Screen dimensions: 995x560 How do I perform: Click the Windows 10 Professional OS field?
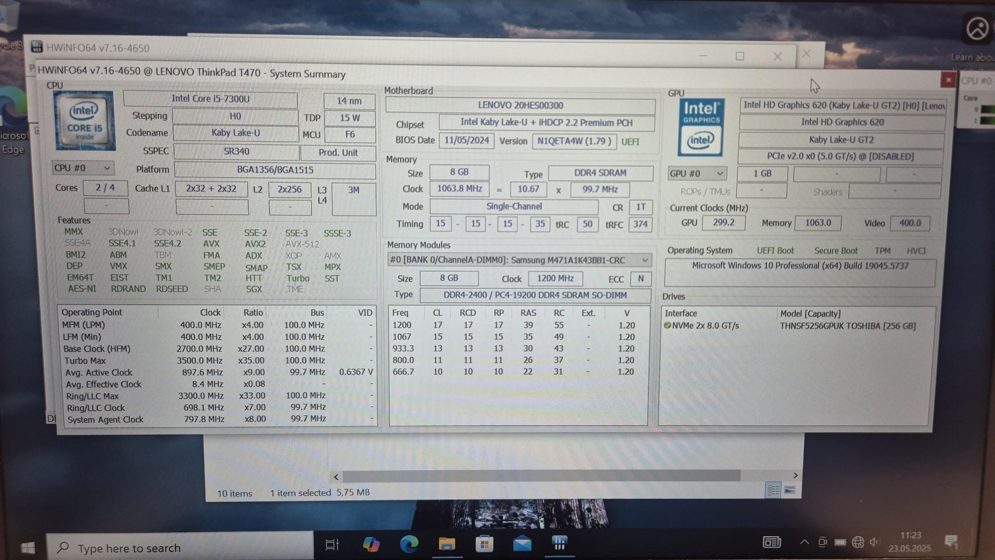pyautogui.click(x=800, y=273)
